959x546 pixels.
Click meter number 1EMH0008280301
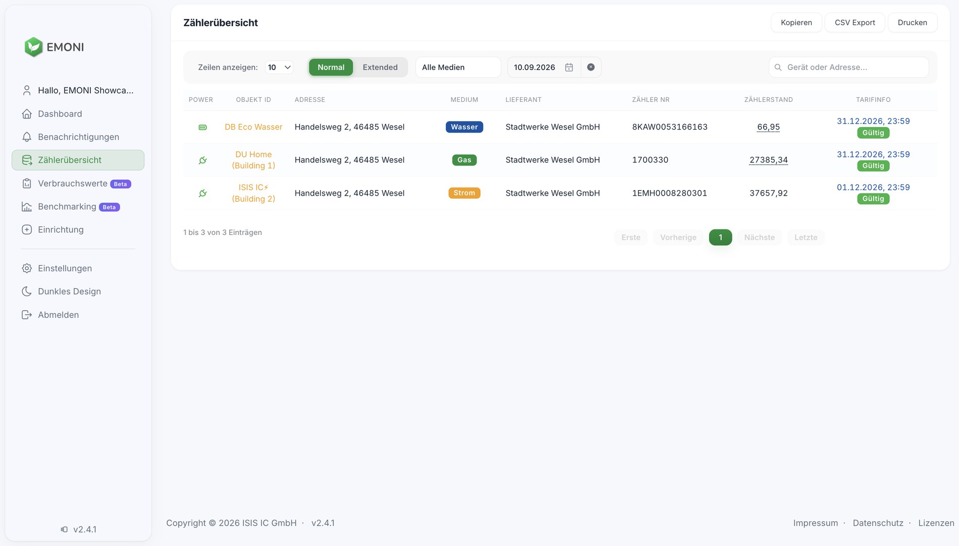[x=670, y=193]
